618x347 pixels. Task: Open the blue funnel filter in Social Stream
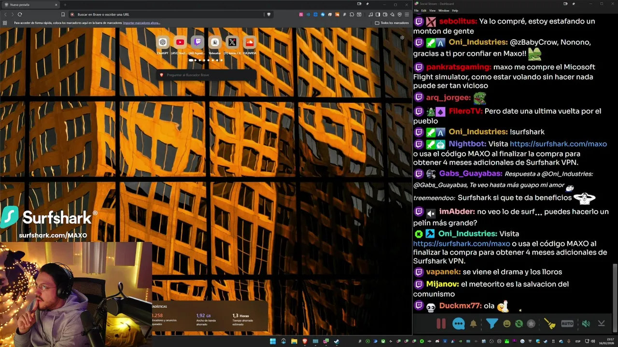click(492, 324)
